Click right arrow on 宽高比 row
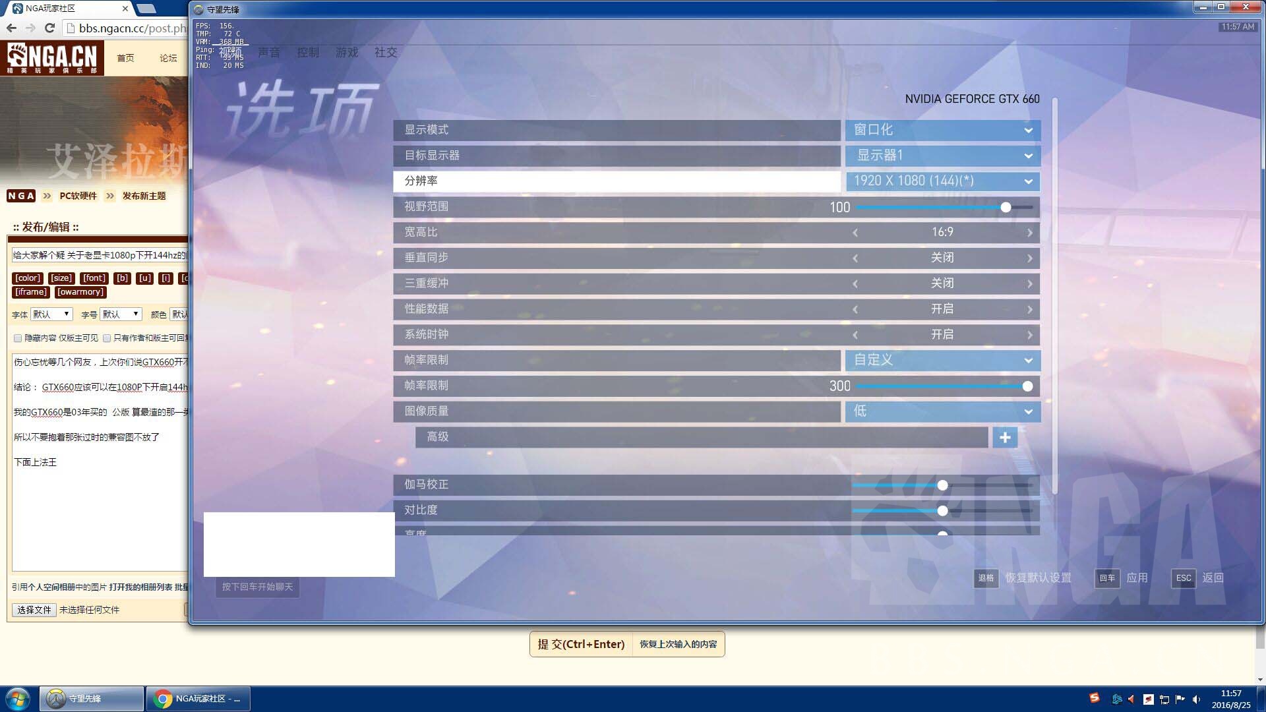 coord(1030,233)
